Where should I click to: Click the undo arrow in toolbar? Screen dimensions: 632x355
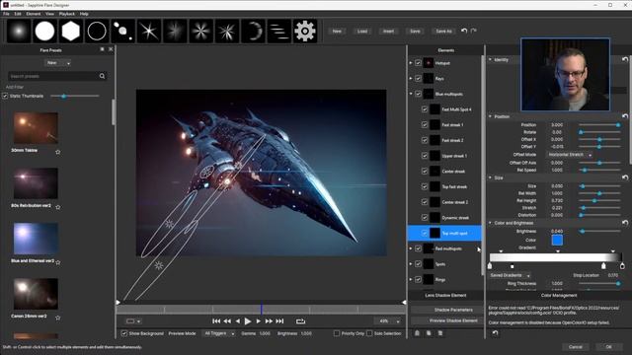(464, 31)
